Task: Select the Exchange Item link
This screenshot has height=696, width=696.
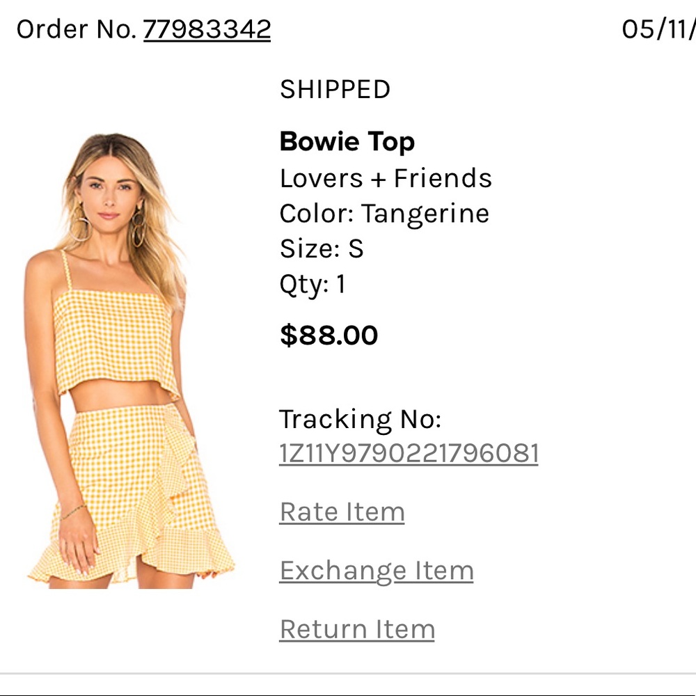Action: (x=377, y=571)
